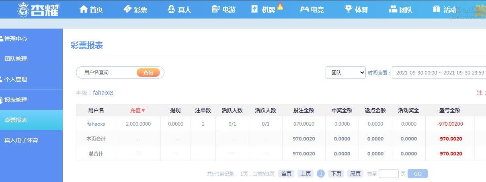
Task: Select 彩票报表 in the sidebar
Action: pos(31,120)
